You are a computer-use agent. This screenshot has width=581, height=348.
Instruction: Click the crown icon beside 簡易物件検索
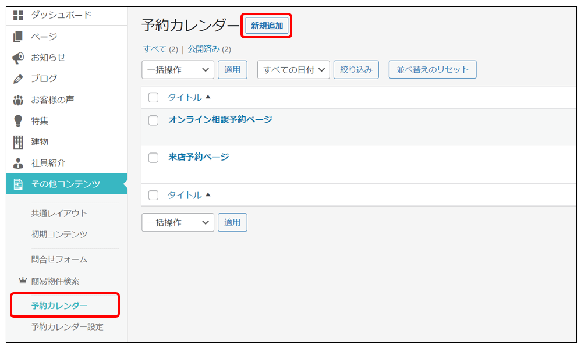coord(23,280)
